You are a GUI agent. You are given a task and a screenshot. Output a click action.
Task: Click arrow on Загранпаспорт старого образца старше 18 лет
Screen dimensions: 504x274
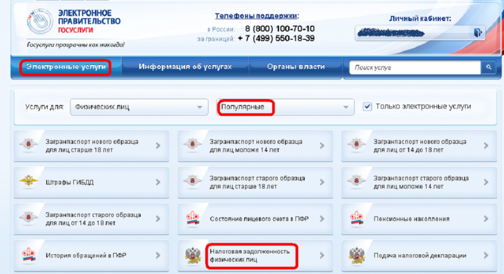[x=322, y=182]
